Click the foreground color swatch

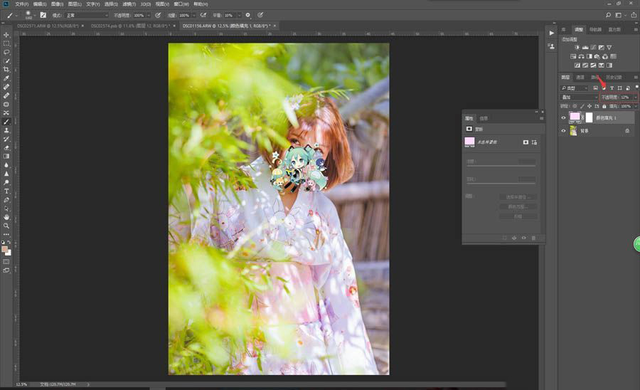pos(4,249)
